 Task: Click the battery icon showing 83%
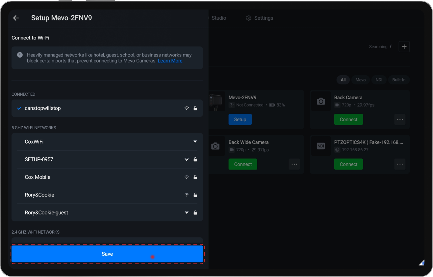[272, 105]
